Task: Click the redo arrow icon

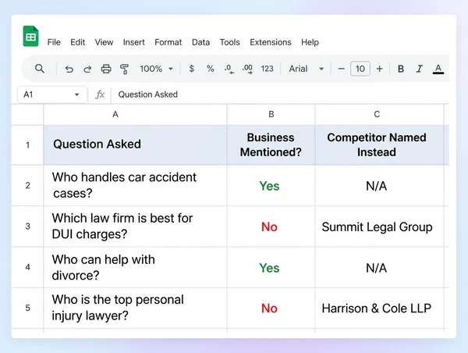Action: 87,69
